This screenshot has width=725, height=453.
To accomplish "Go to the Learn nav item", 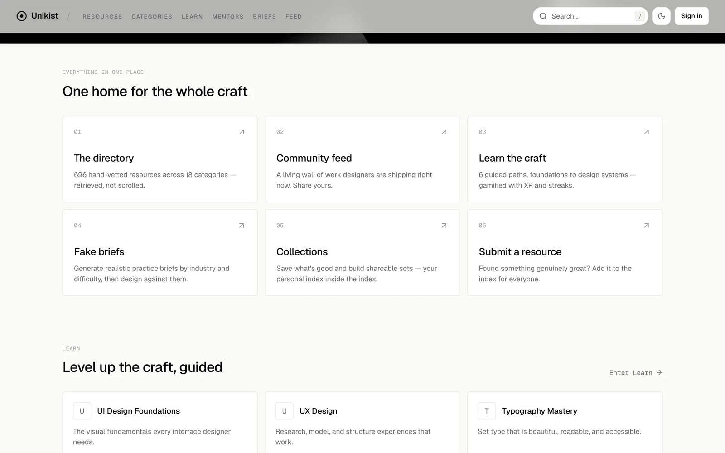I will pyautogui.click(x=192, y=17).
